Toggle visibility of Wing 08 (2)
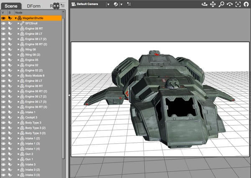Viewport: 251px width, 178px height. click(x=3, y=55)
